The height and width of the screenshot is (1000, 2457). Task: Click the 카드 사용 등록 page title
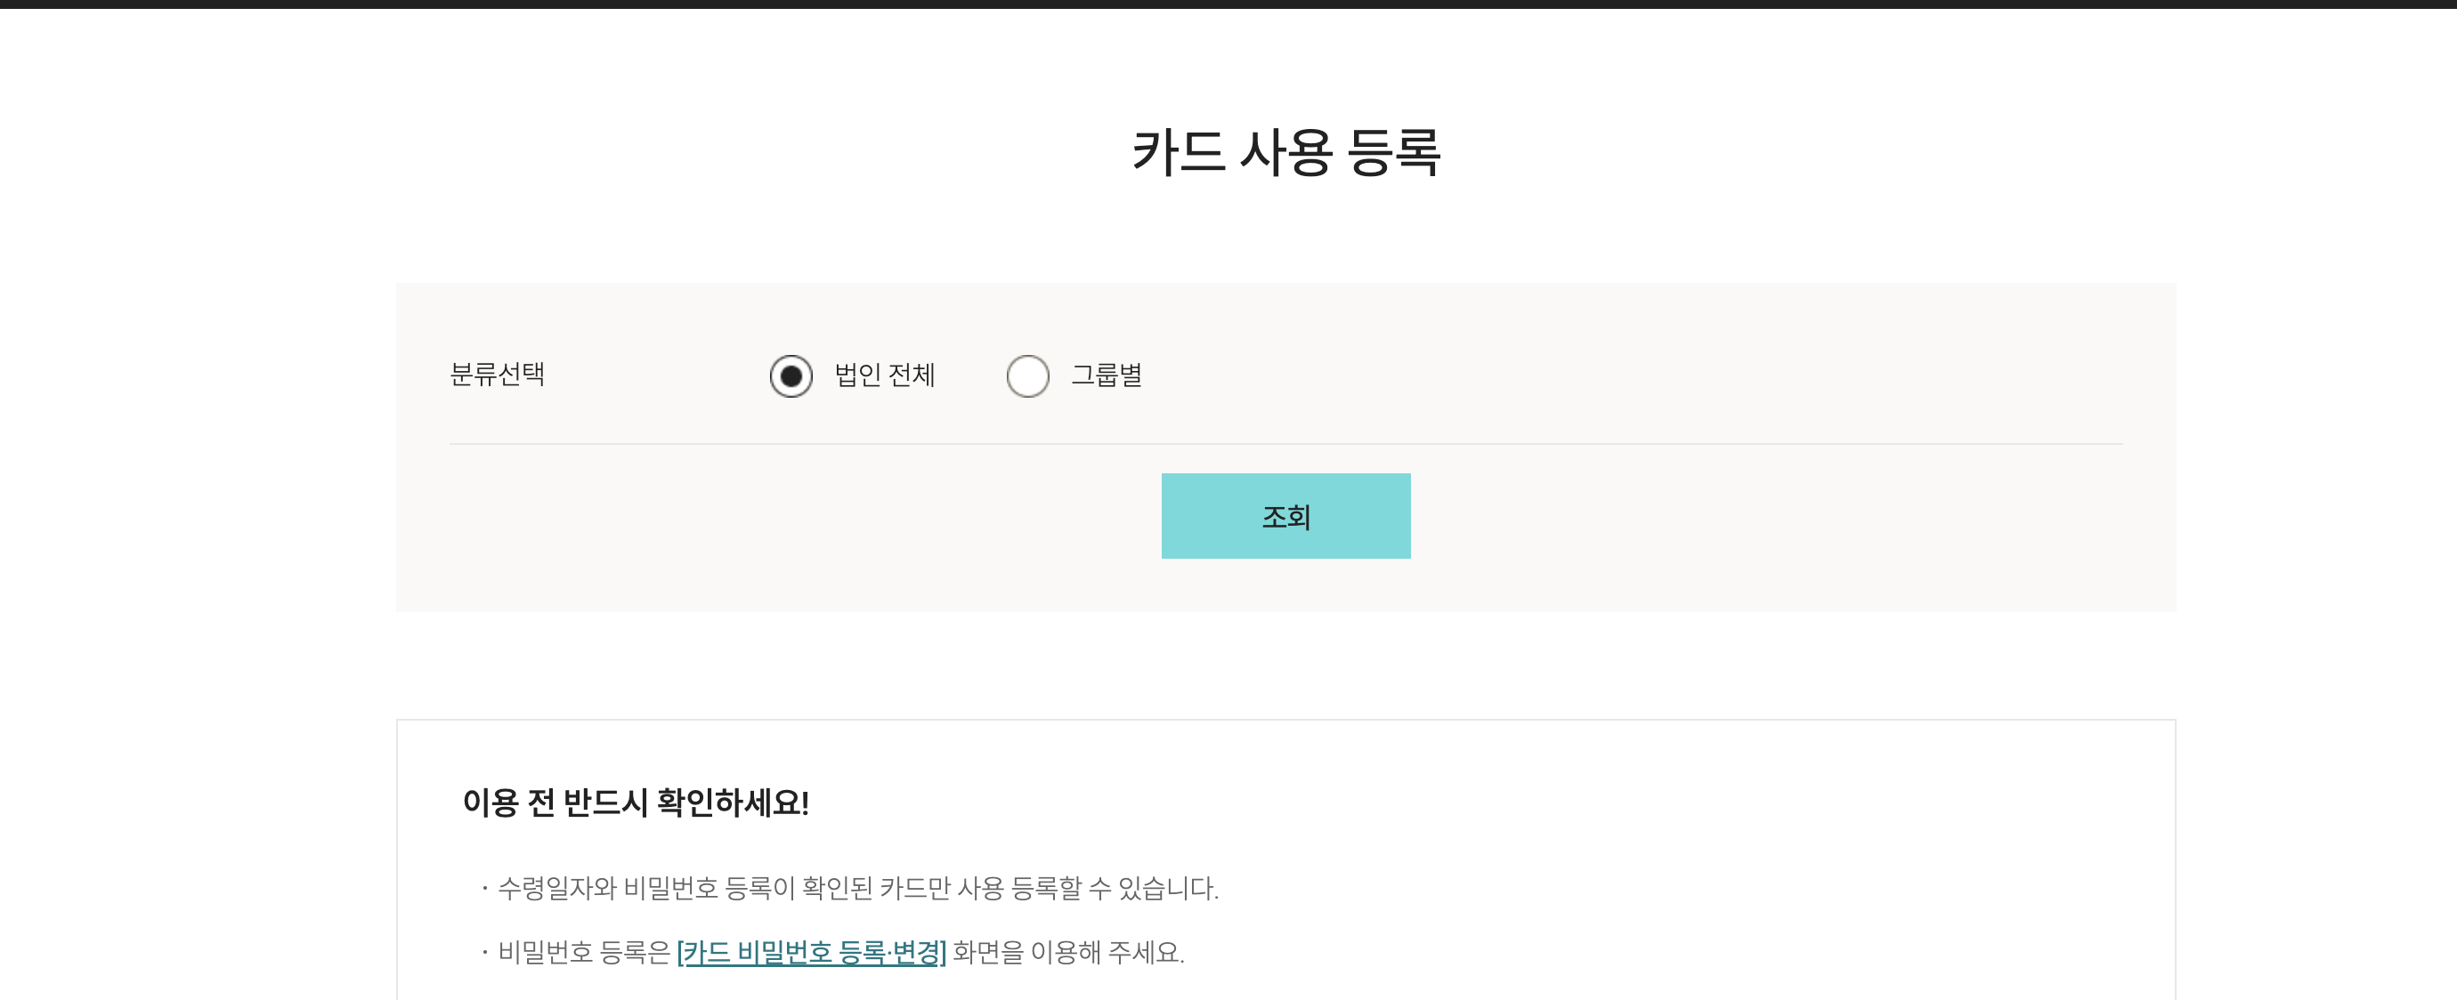1285,152
